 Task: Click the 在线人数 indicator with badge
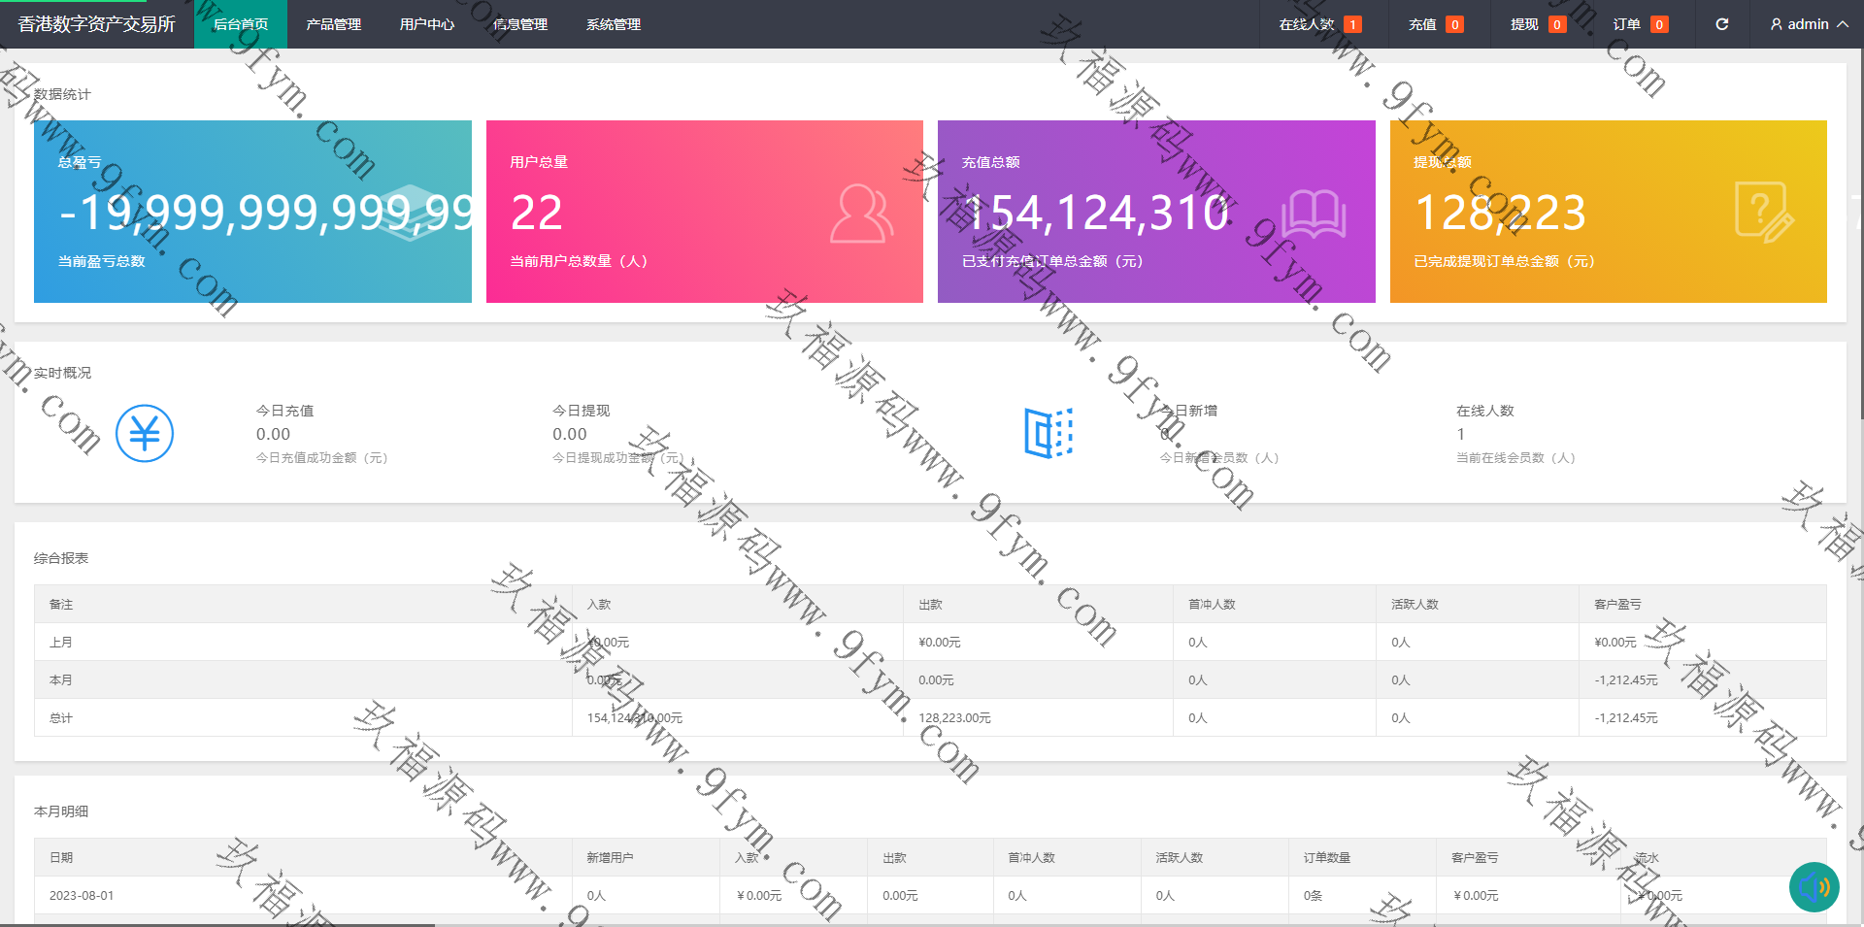tap(1318, 24)
